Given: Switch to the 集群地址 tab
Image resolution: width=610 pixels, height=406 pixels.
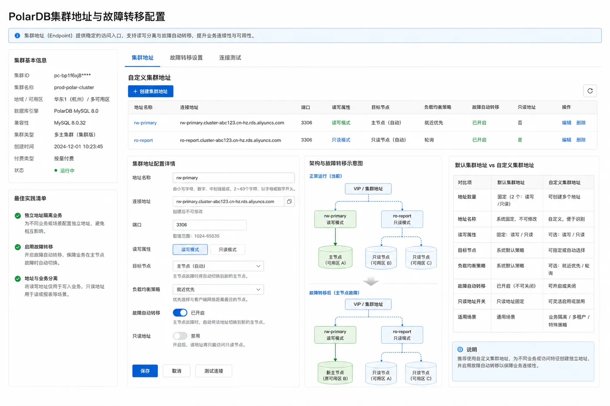Looking at the screenshot, I should [x=142, y=57].
